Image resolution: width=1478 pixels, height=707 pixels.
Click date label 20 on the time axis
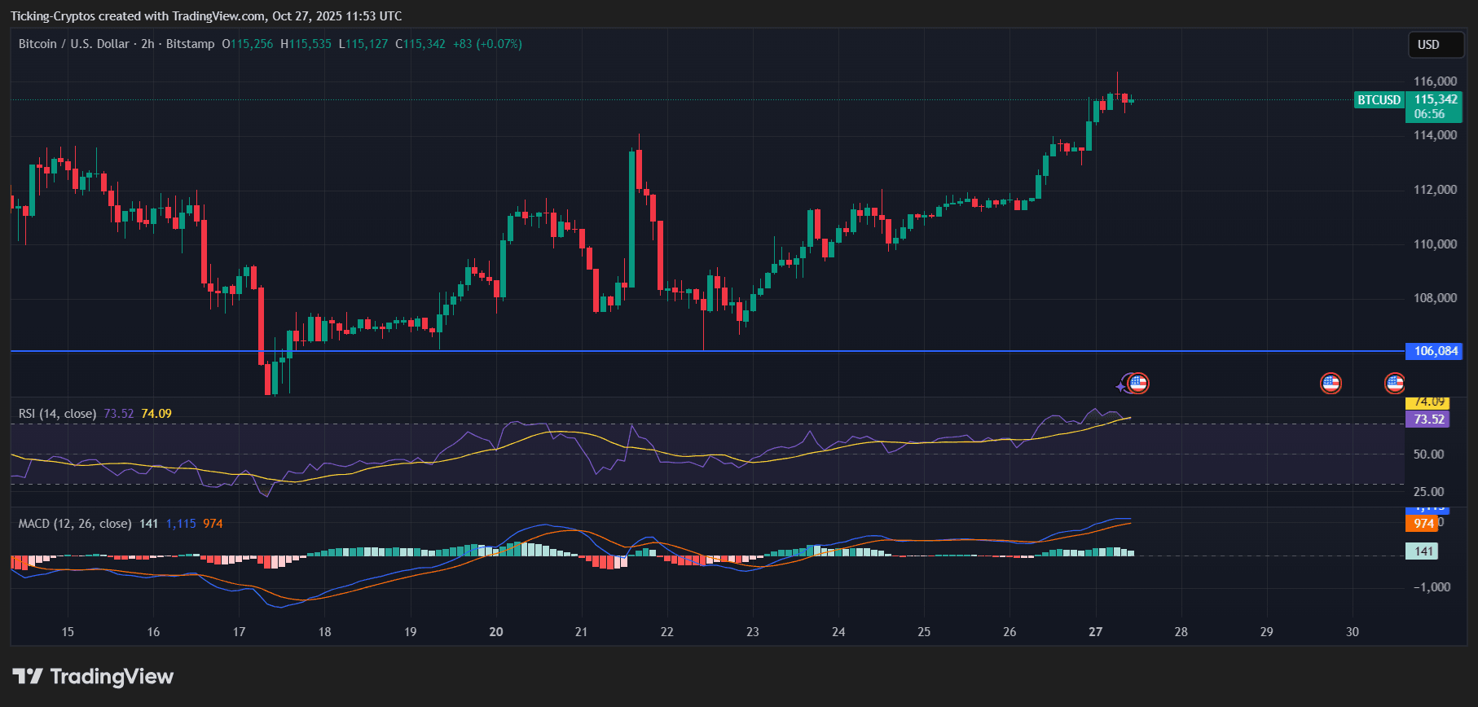[x=496, y=632]
